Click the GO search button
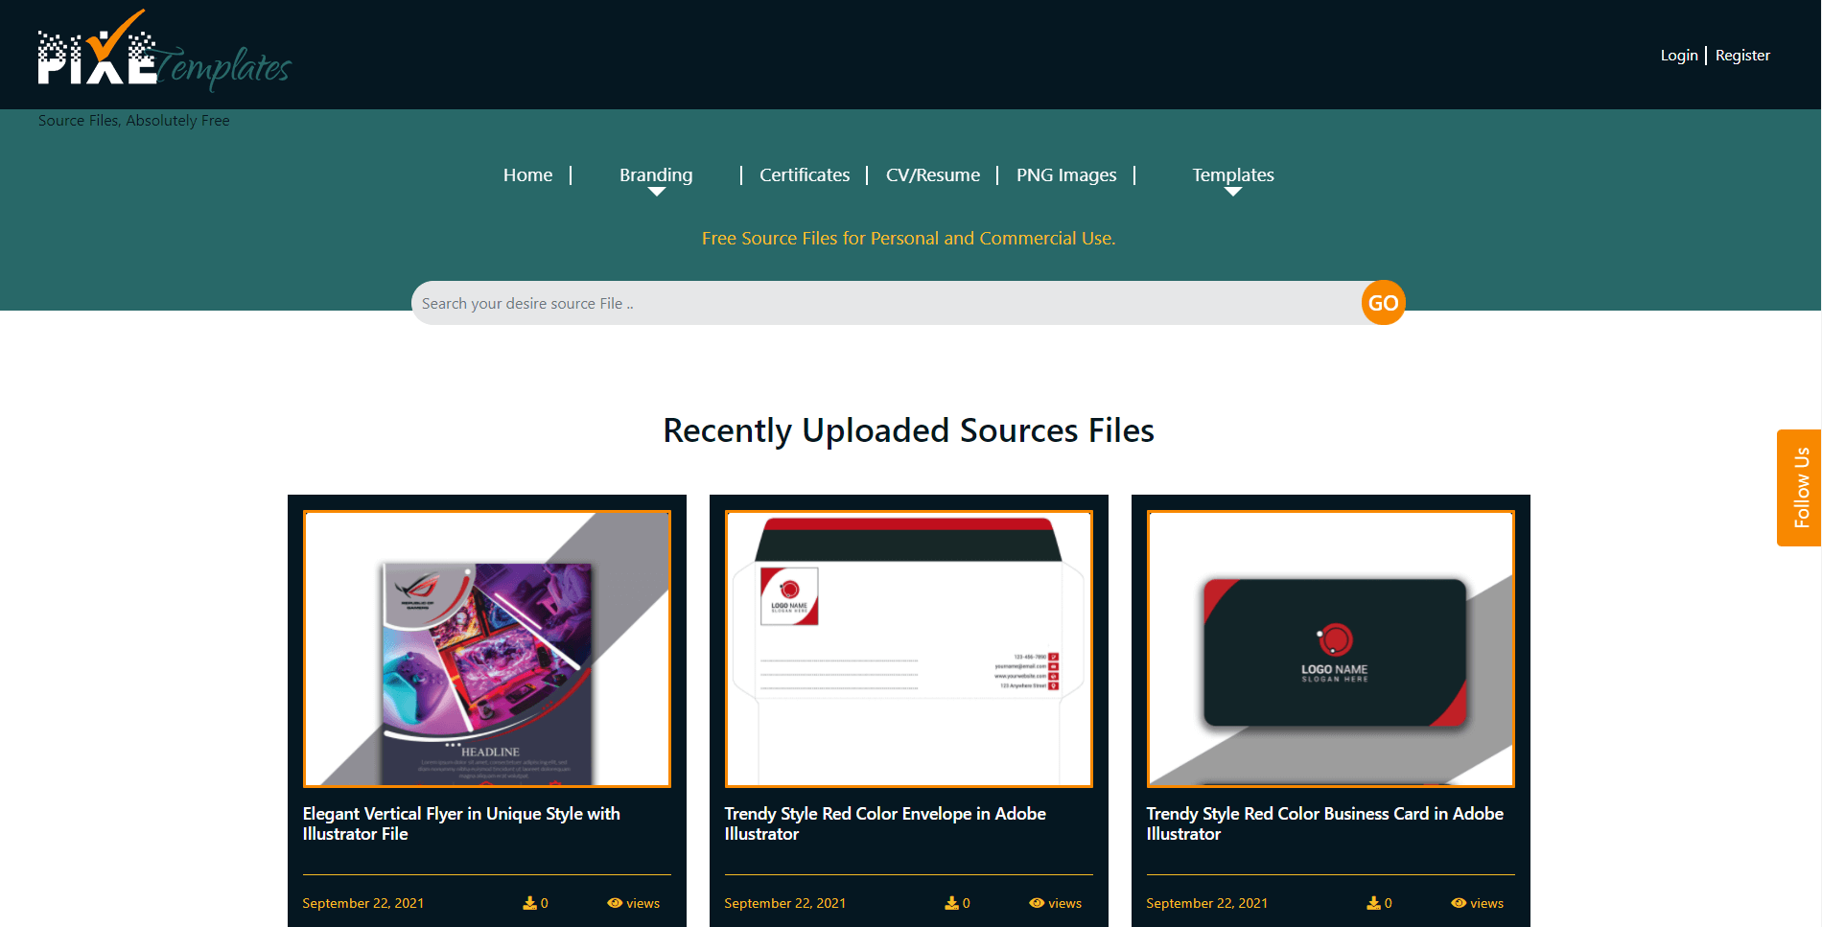The width and height of the screenshot is (1822, 927). [x=1382, y=302]
